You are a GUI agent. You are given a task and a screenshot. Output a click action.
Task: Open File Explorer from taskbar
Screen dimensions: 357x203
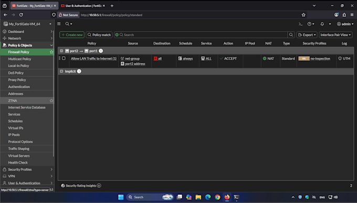198,197
